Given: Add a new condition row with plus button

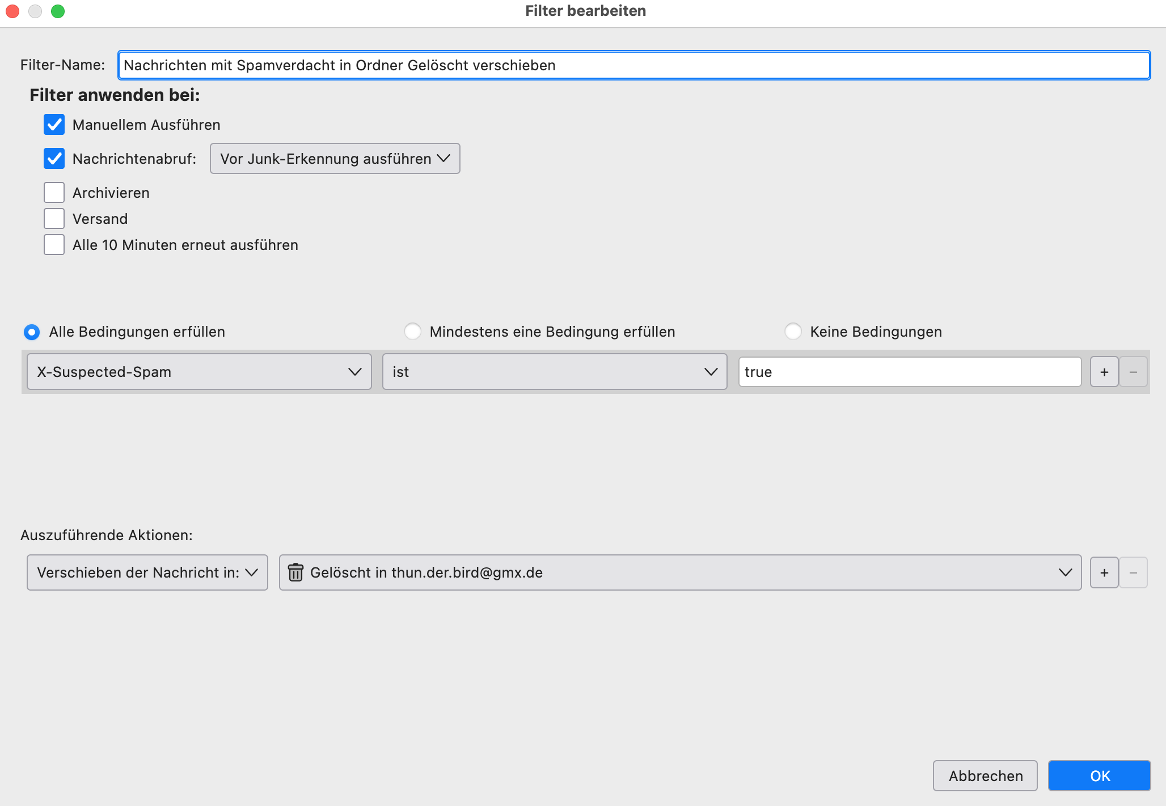Looking at the screenshot, I should tap(1104, 372).
